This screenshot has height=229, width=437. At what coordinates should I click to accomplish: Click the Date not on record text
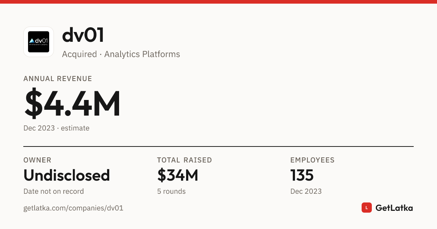[54, 191]
